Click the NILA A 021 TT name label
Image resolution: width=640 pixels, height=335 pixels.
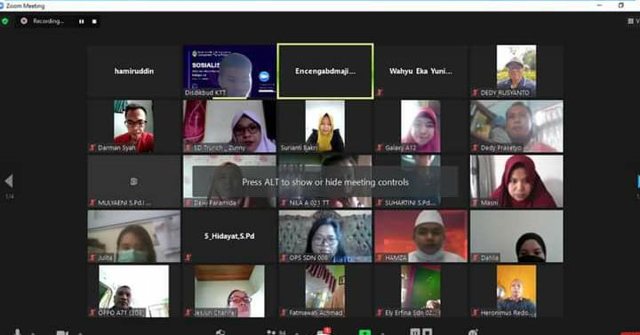point(309,203)
